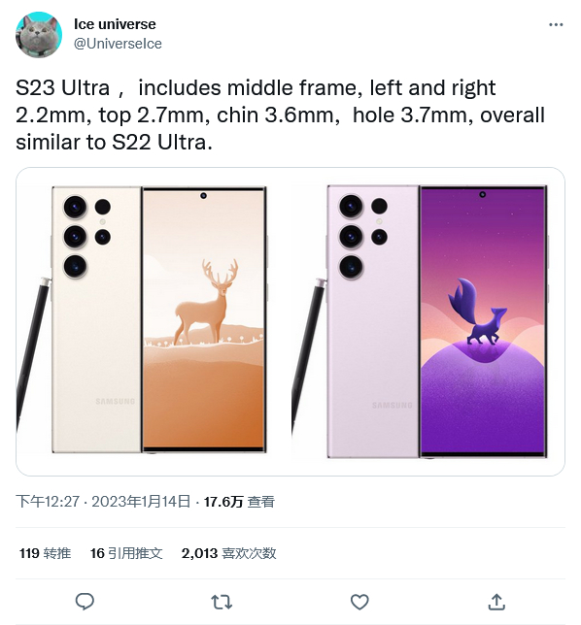The width and height of the screenshot is (581, 625).
Task: Open the 2,013 likes list
Action: coord(228,553)
